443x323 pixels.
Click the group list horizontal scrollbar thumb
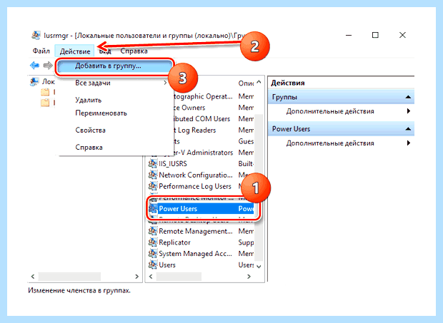tap(179, 277)
